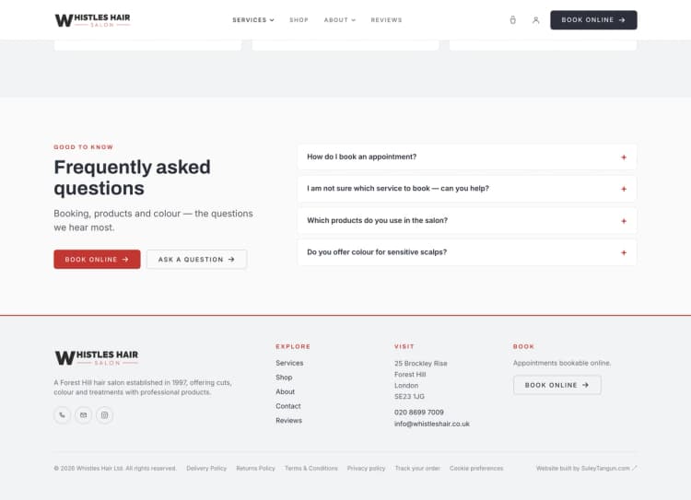Open the shopping bag icon in header
Image resolution: width=691 pixels, height=500 pixels.
pyautogui.click(x=512, y=20)
